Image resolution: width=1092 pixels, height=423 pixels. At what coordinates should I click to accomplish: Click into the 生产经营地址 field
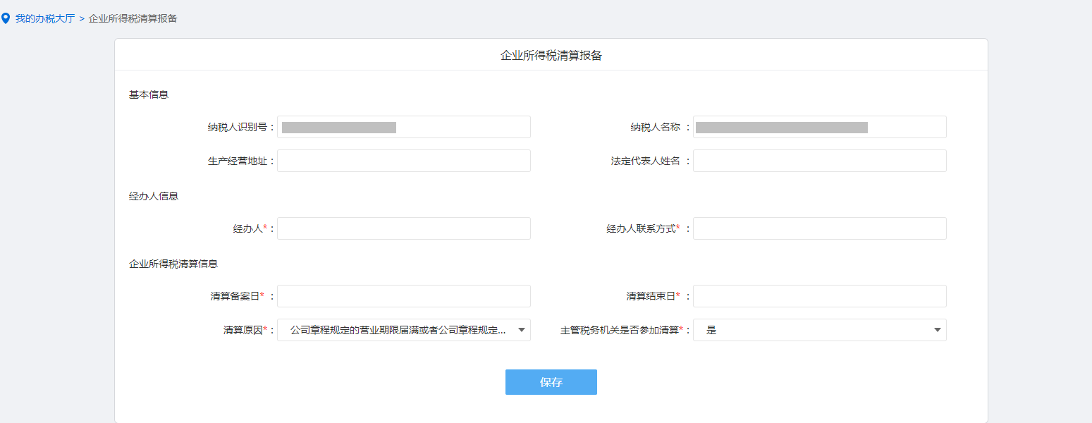[x=403, y=161]
